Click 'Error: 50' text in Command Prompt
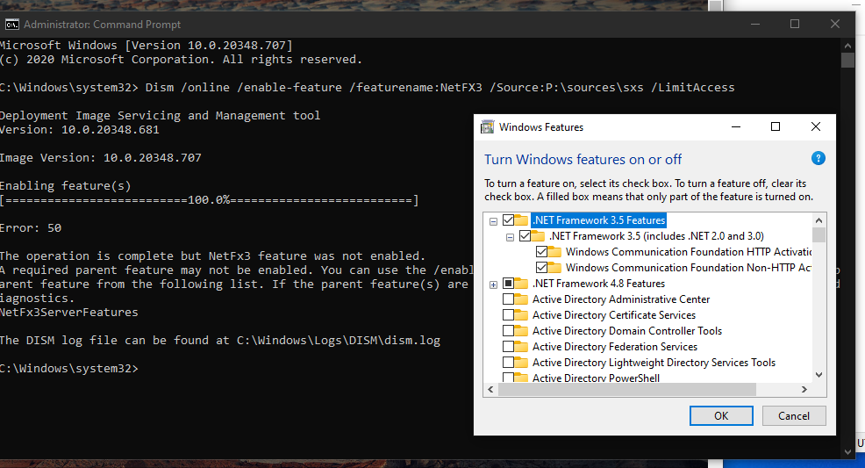The image size is (865, 468). (x=31, y=228)
